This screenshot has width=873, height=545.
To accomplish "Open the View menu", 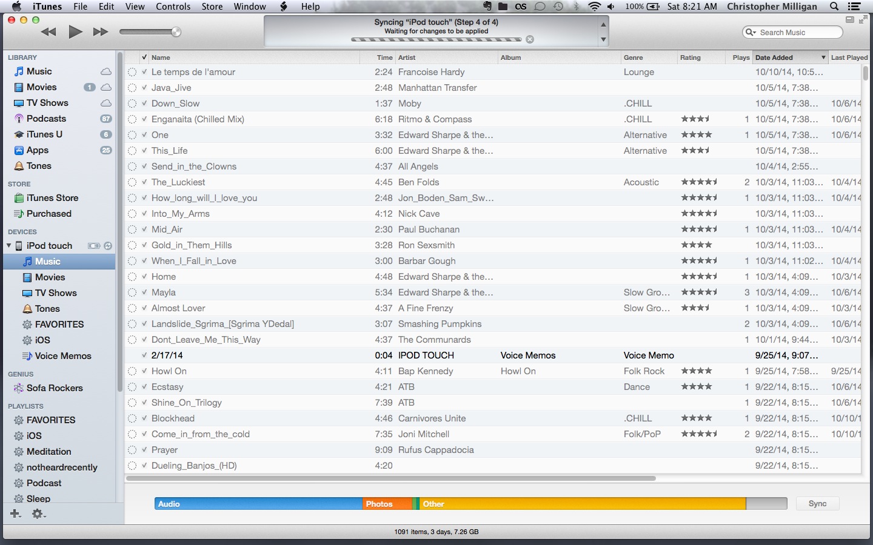I will point(135,7).
